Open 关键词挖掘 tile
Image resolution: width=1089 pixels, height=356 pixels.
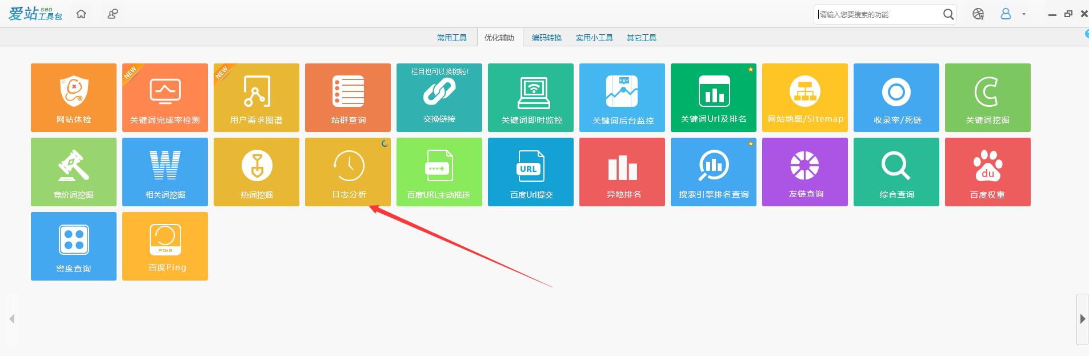click(x=988, y=98)
